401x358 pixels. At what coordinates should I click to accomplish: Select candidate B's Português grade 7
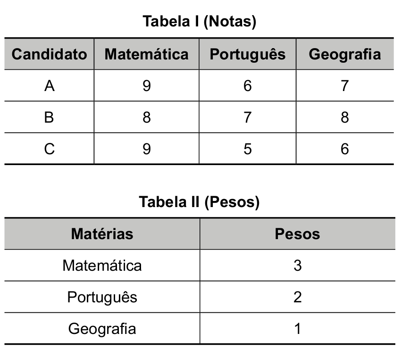pyautogui.click(x=248, y=117)
